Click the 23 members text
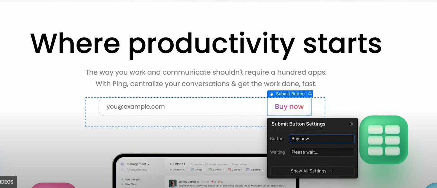This screenshot has height=188, width=437. click(197, 164)
